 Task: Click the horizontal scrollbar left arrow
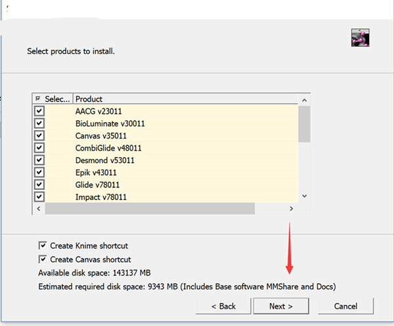[x=39, y=208]
